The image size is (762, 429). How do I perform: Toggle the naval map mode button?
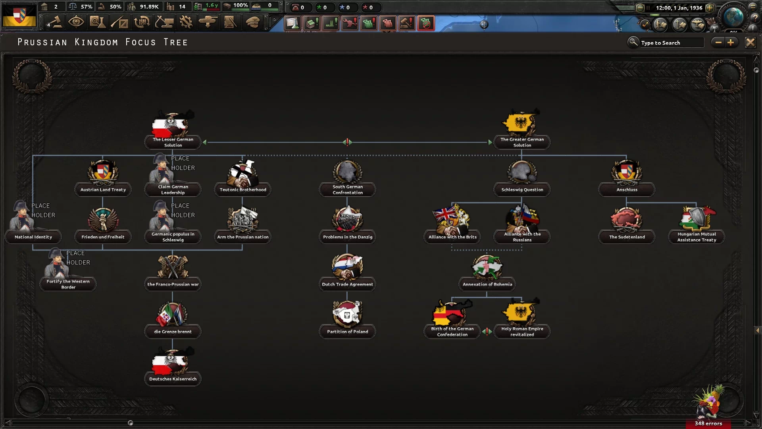(x=679, y=25)
